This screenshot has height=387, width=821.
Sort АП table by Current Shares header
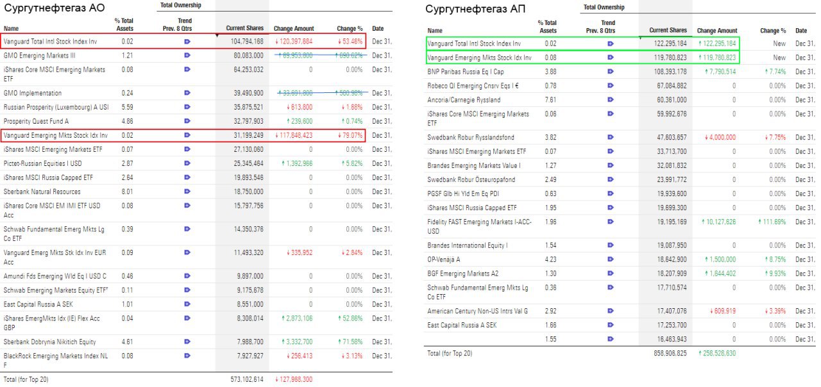[668, 31]
